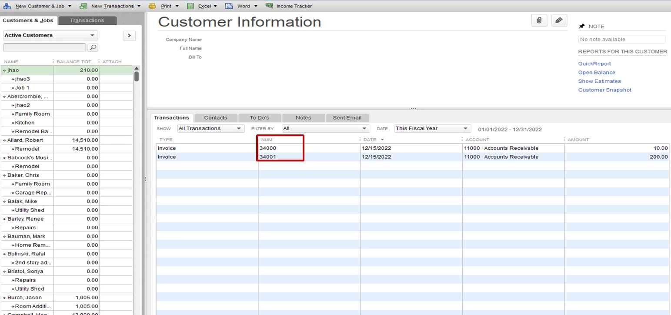
Task: Open the Notes tab
Action: (304, 118)
